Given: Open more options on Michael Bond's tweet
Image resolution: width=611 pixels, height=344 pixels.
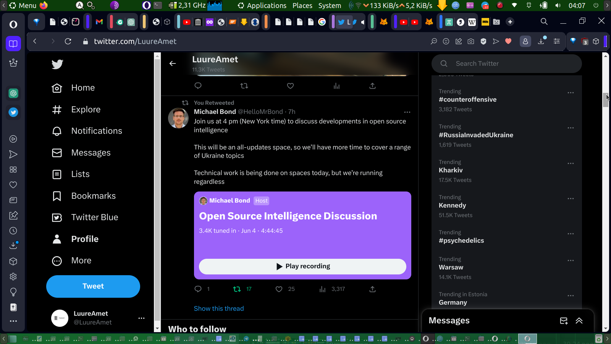Looking at the screenshot, I should pos(407,112).
